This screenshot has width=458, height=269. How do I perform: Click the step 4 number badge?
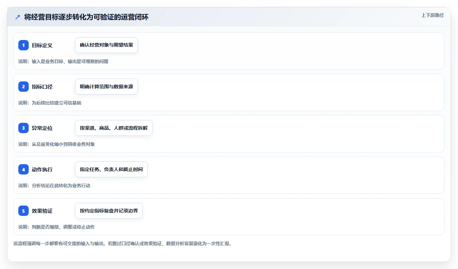[24, 169]
